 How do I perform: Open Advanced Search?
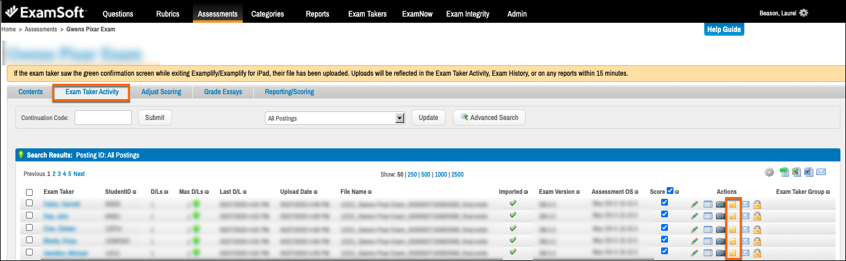point(489,118)
